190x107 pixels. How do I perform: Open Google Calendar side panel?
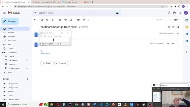pos(187,20)
